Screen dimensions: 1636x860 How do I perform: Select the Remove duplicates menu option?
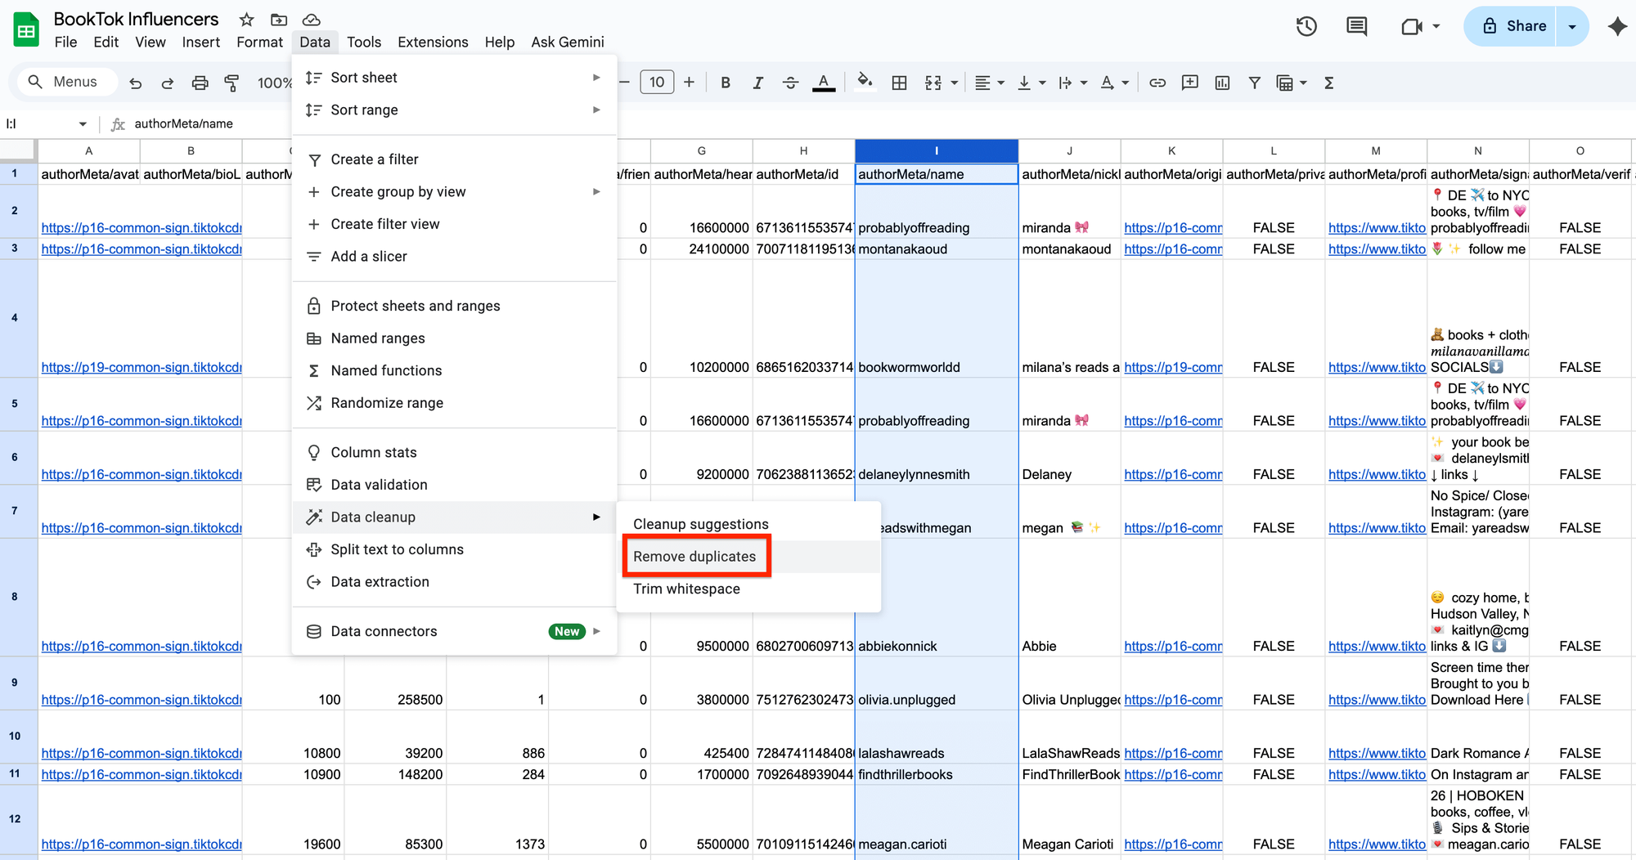coord(695,556)
